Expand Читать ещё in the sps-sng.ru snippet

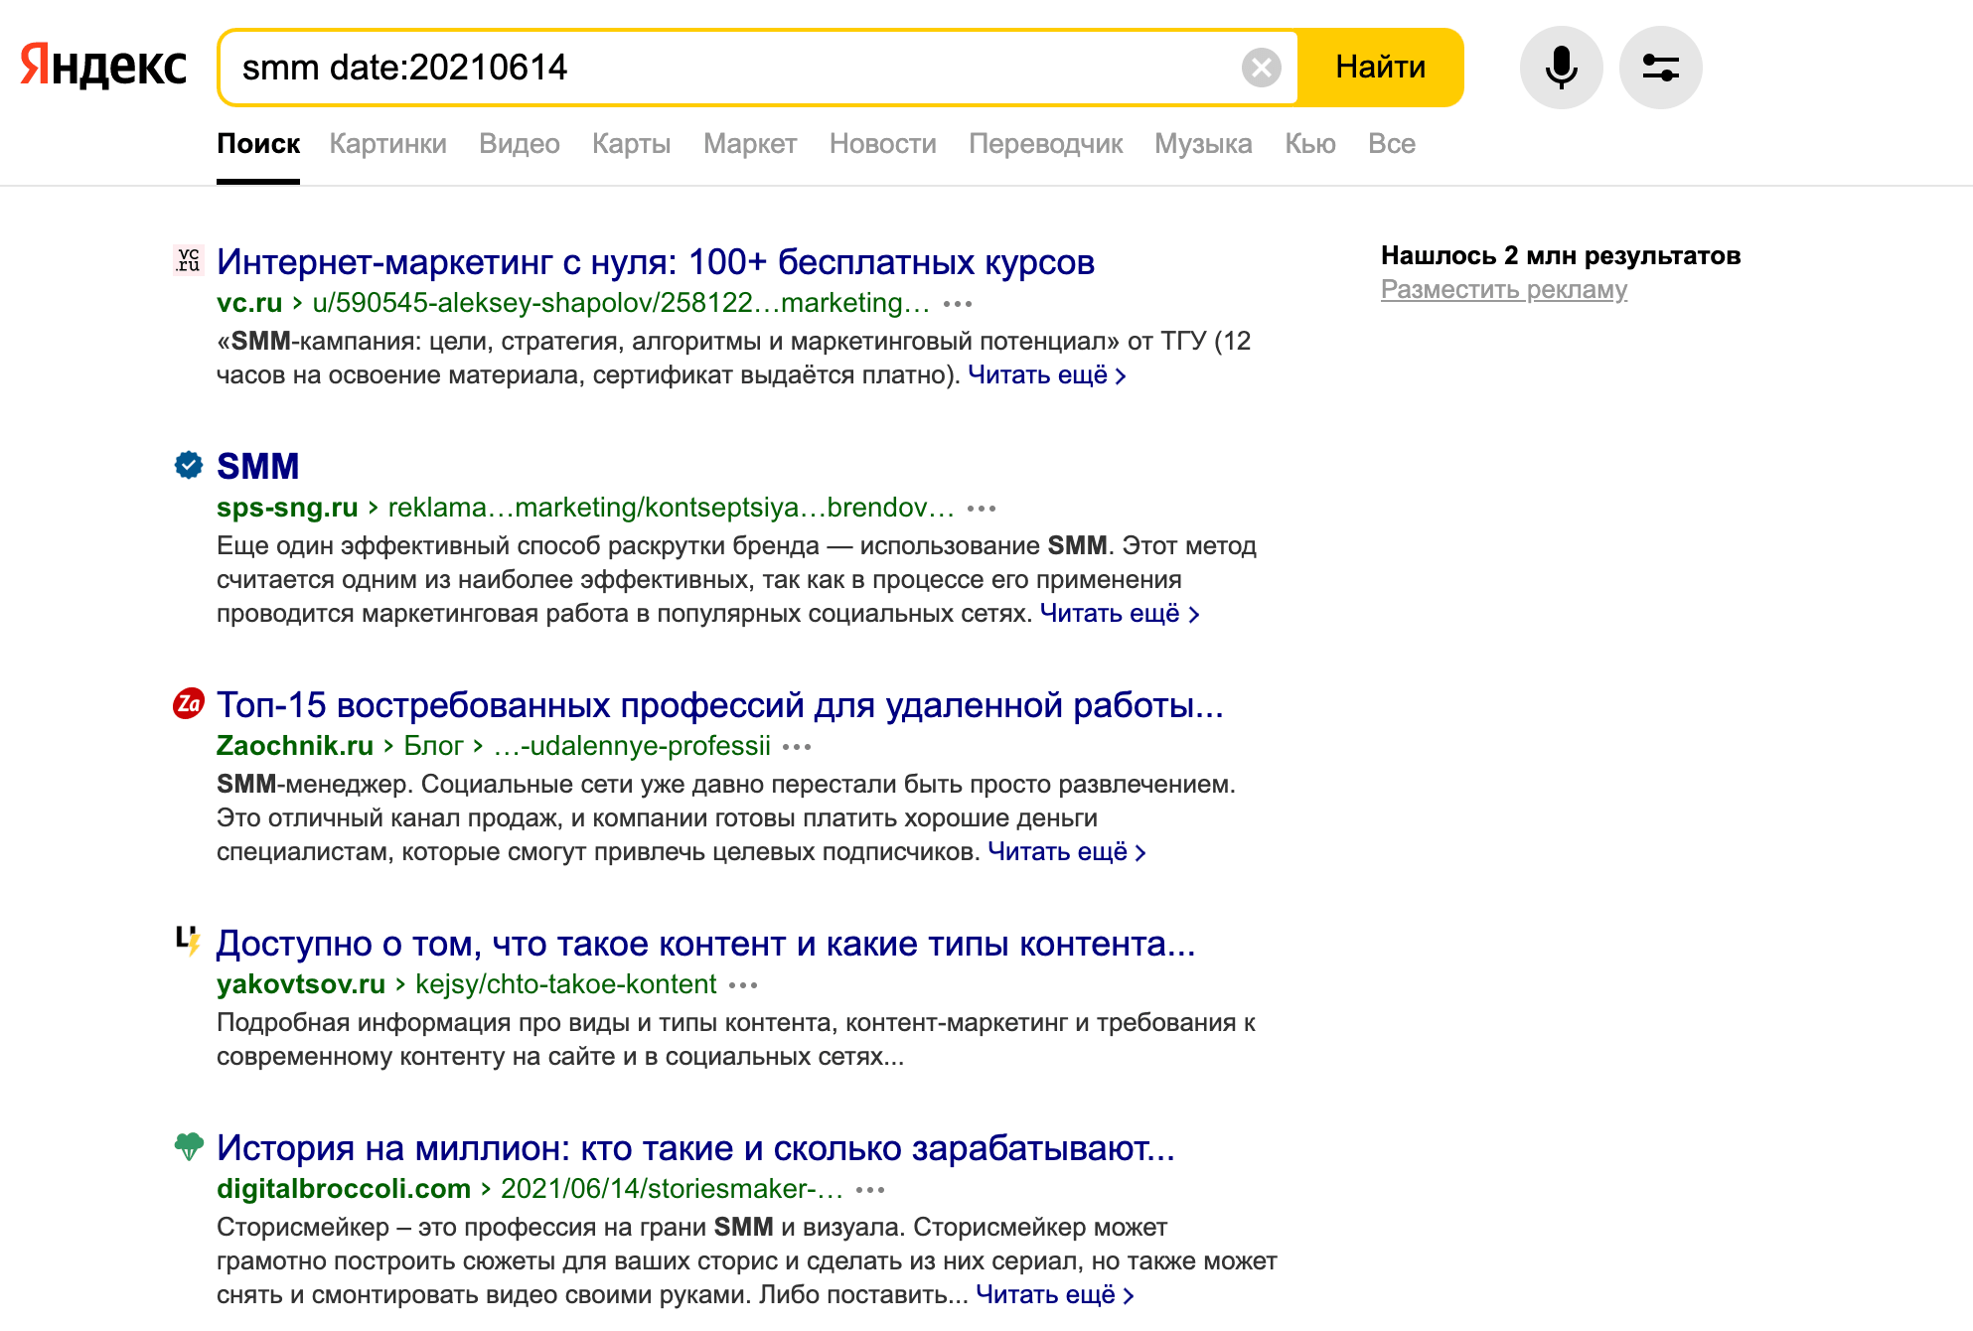tap(1120, 614)
